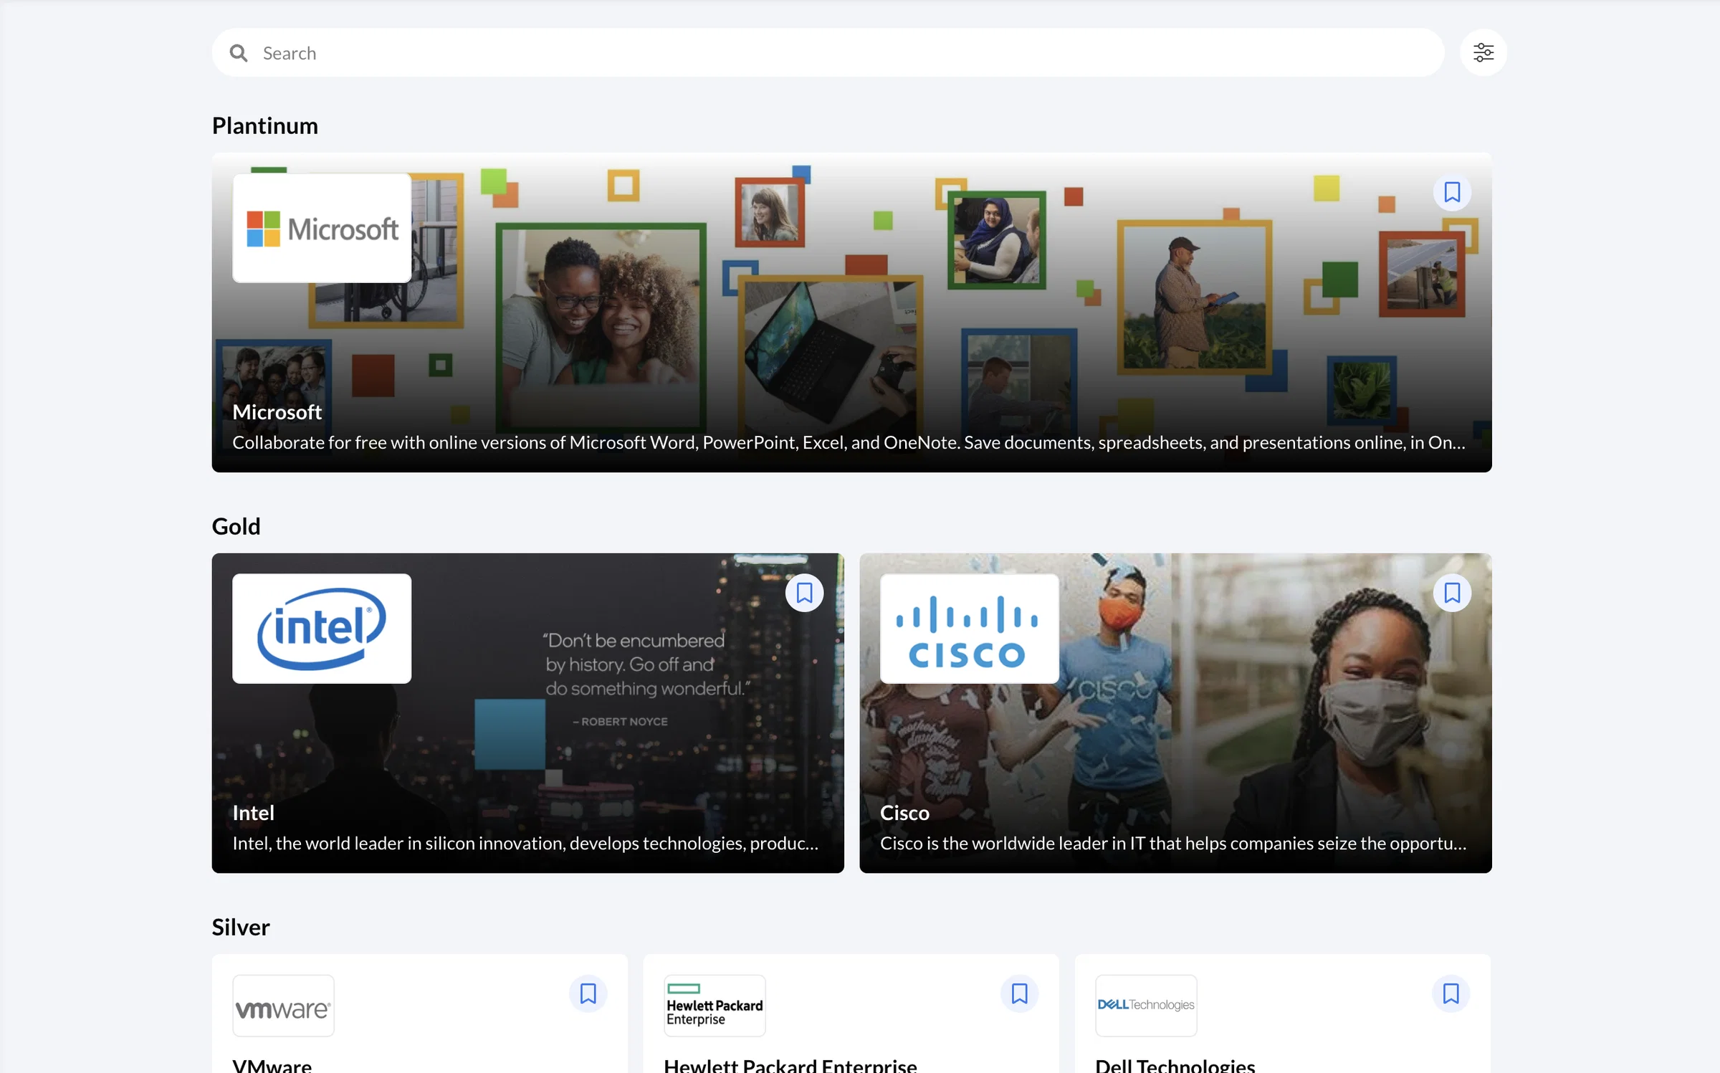Click the Cisco logo tile

970,629
